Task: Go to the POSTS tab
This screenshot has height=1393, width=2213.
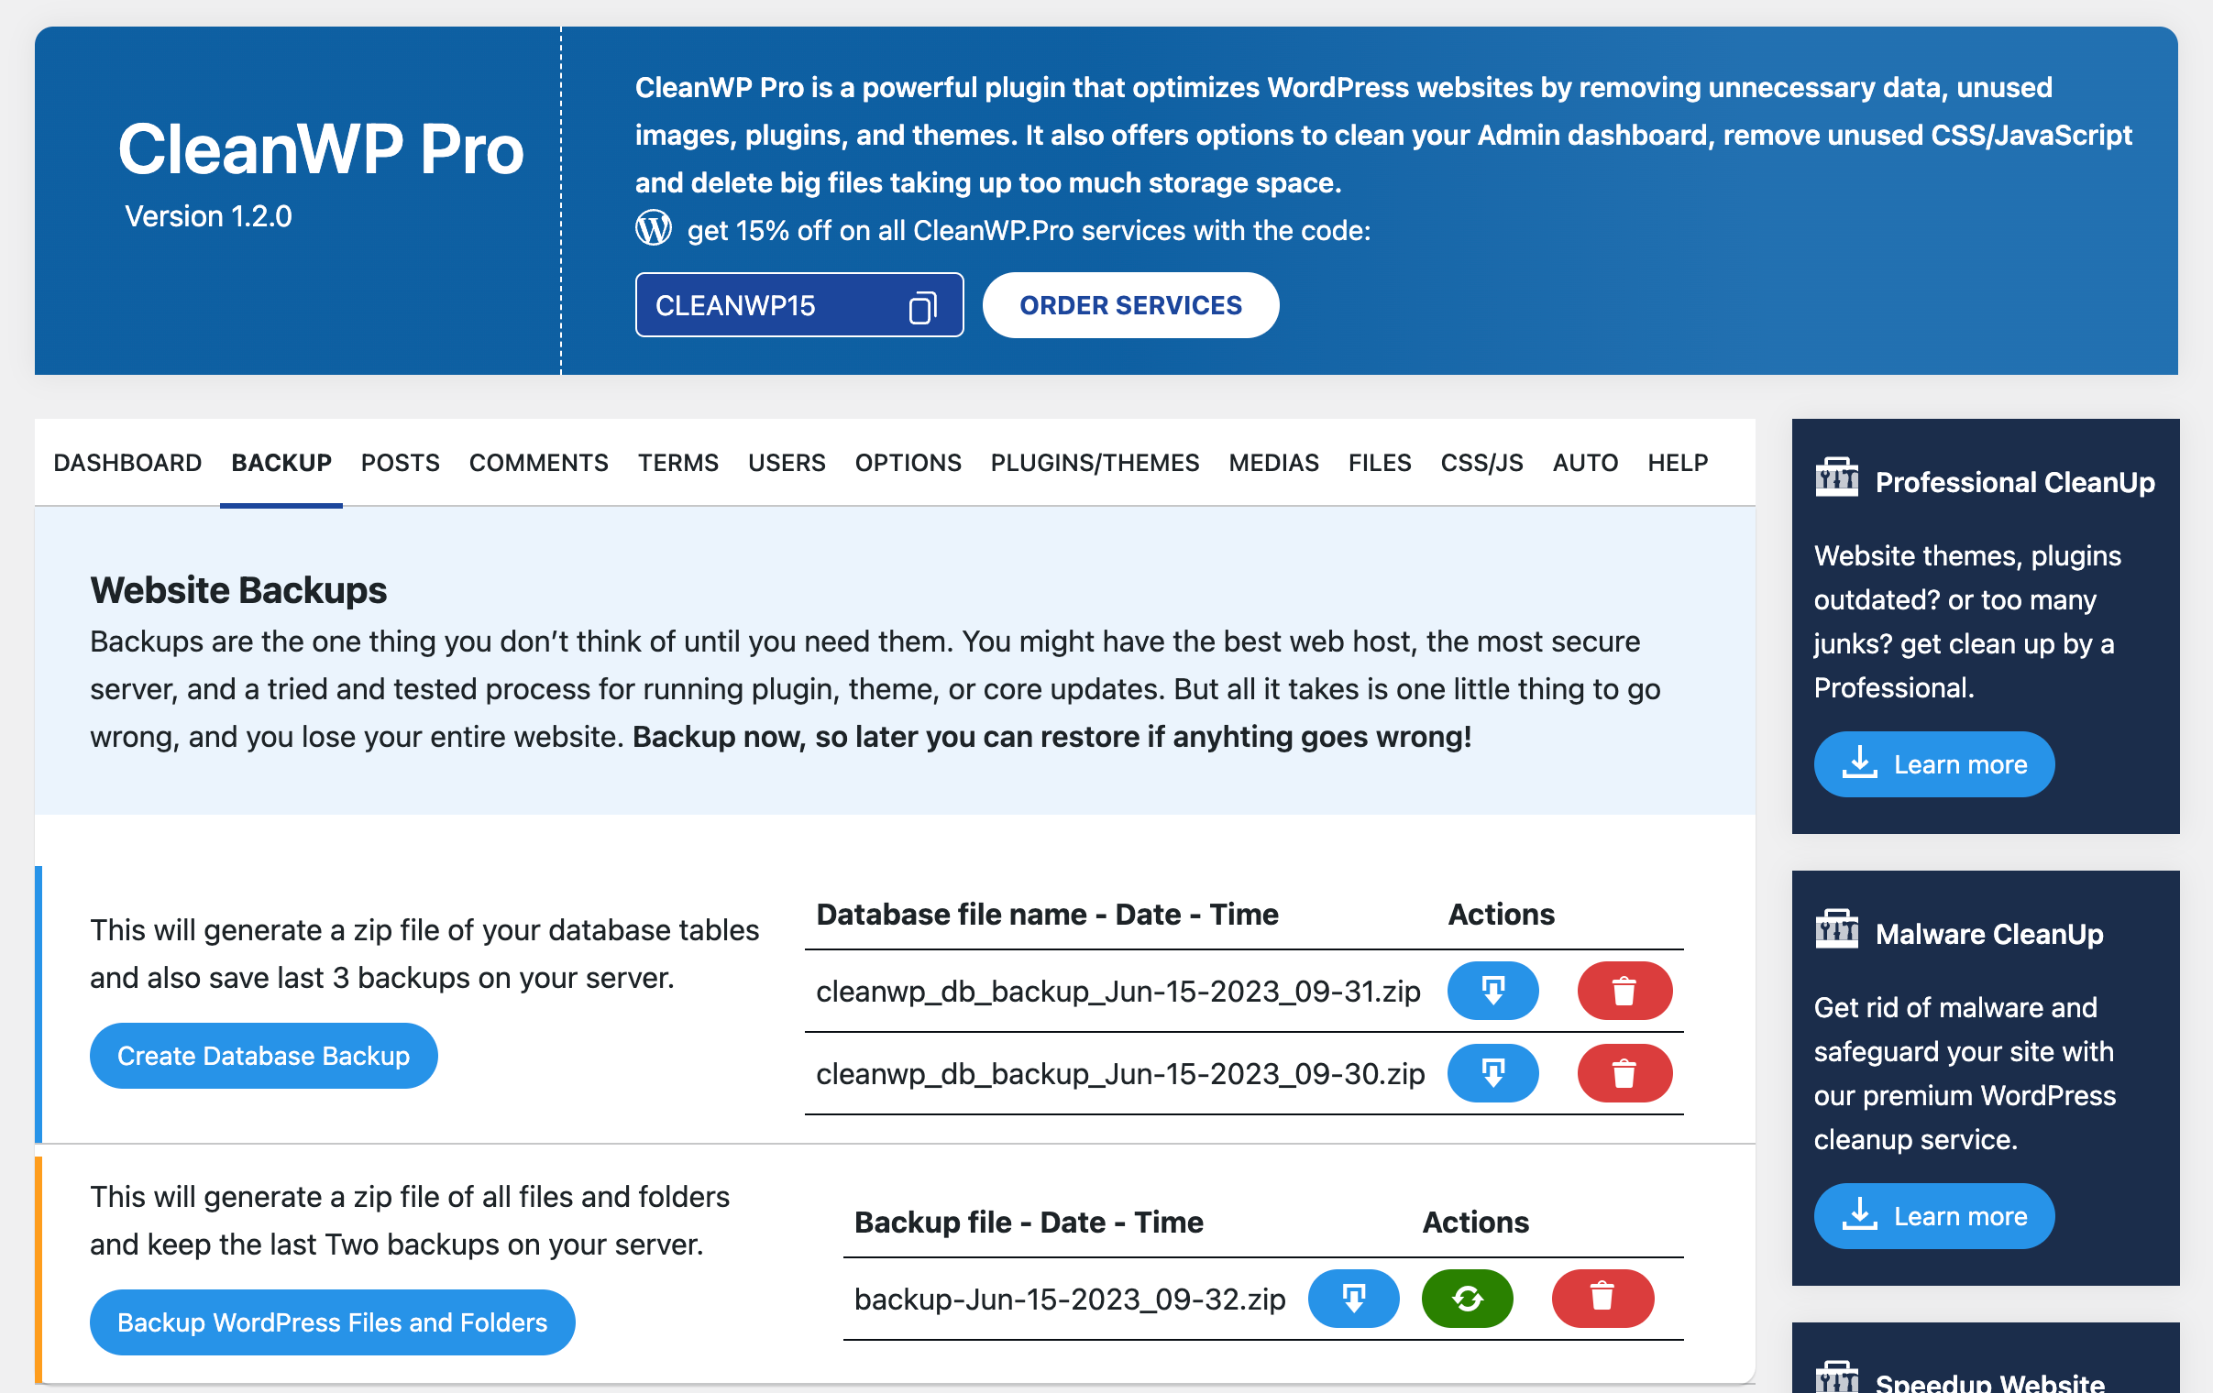Action: [x=400, y=462]
